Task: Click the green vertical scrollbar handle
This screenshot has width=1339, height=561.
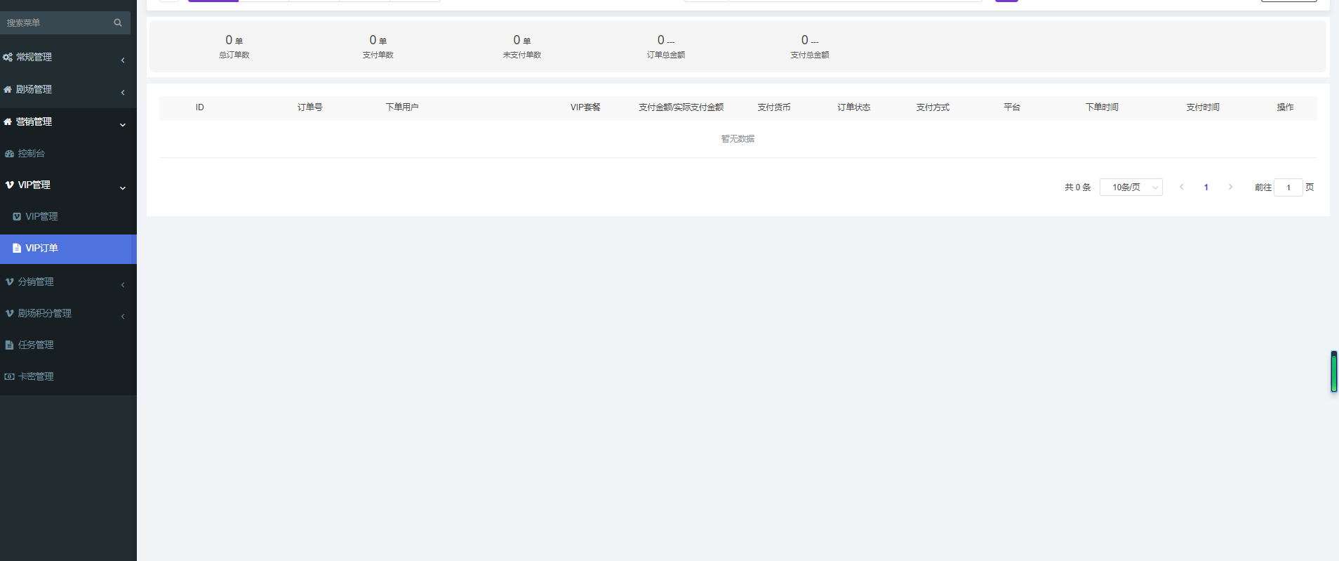Action: click(x=1333, y=371)
